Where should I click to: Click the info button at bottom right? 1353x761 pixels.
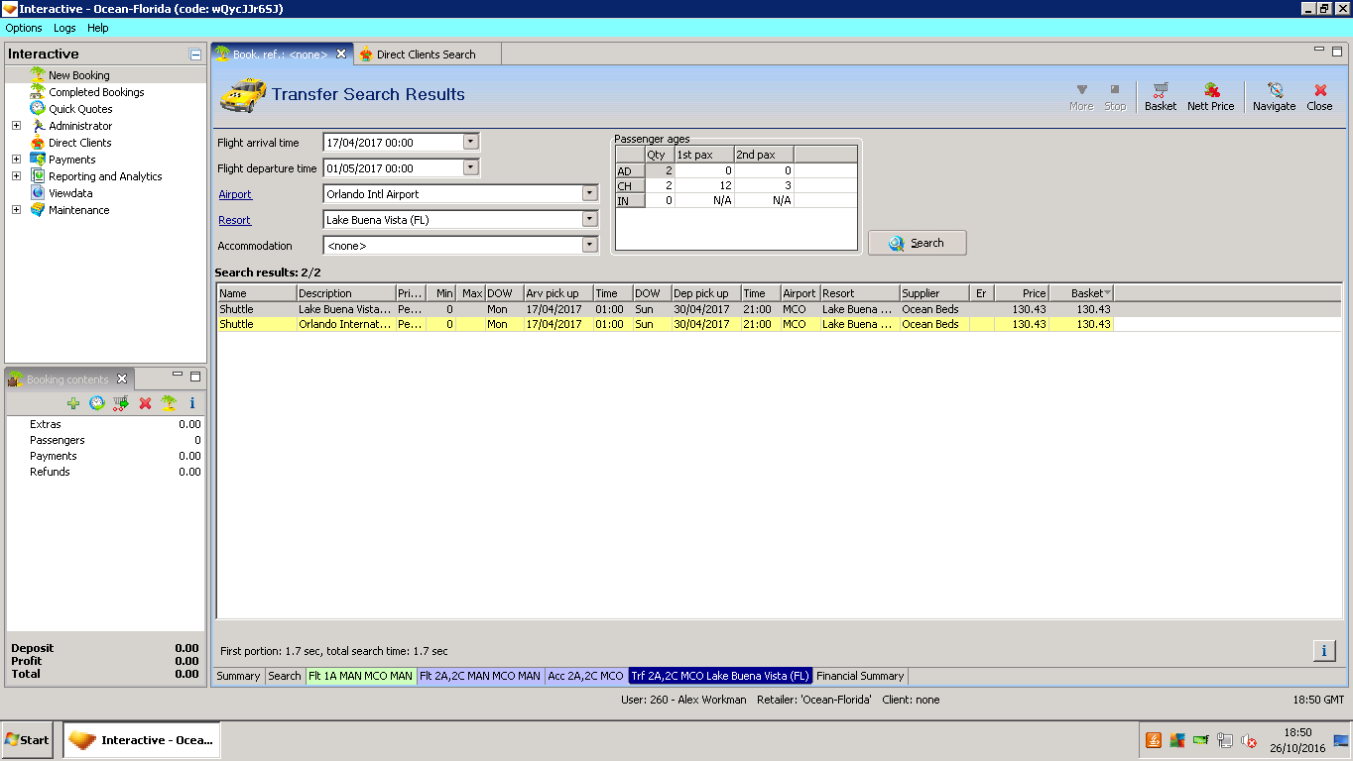[1323, 650]
